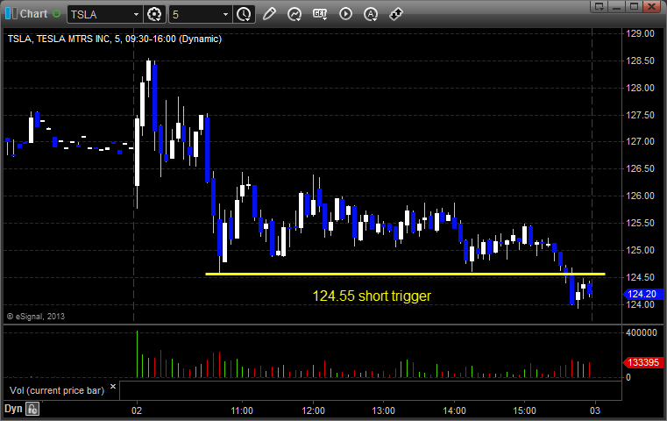Click the diamond arrows toolbar icon
The width and height of the screenshot is (667, 421).
pos(396,14)
